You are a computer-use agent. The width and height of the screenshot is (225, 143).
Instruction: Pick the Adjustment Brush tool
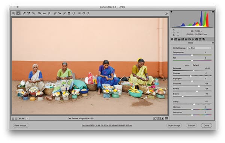click(x=64, y=13)
